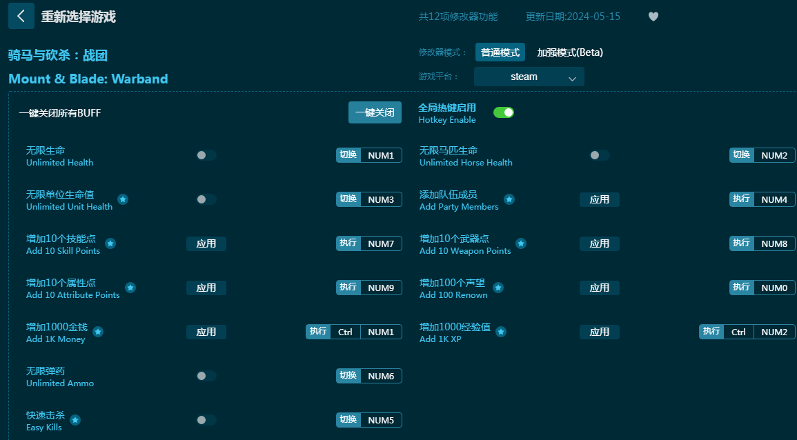Viewport: 797px width, 440px height.
Task: Click 重新选择游戏 title text
Action: tap(78, 17)
